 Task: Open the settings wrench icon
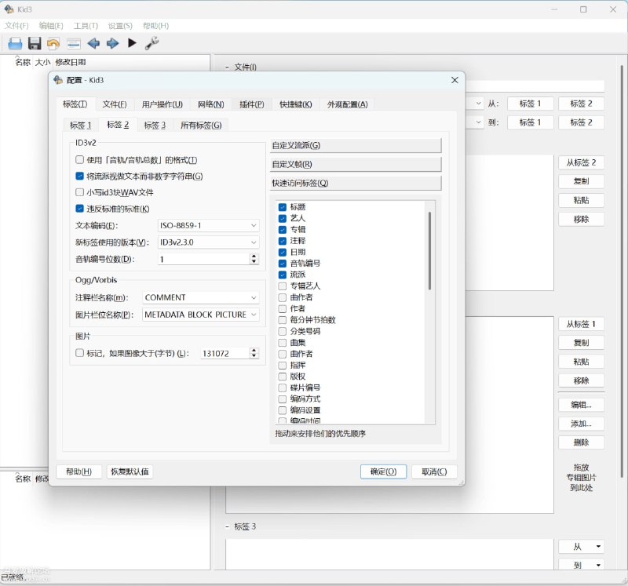[152, 43]
